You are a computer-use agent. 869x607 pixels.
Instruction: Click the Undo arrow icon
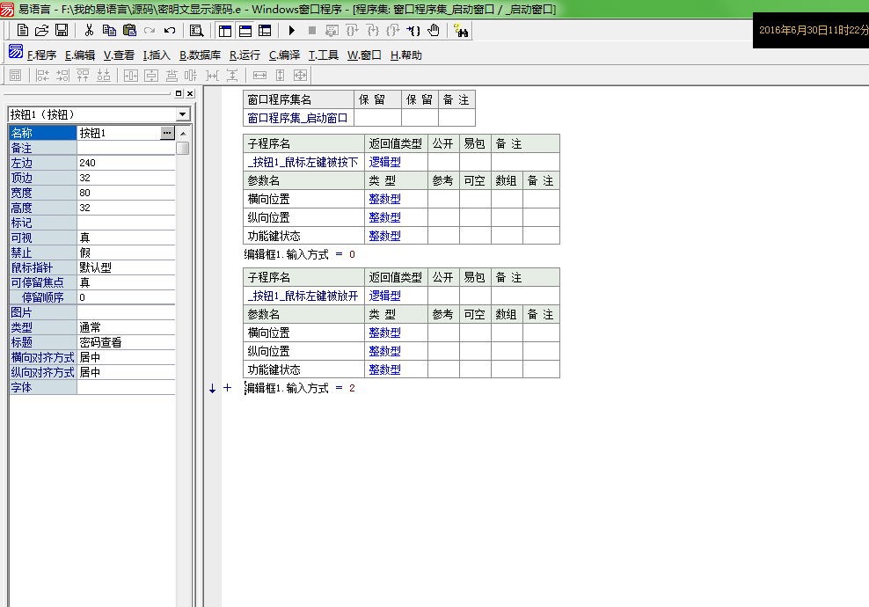[x=170, y=31]
